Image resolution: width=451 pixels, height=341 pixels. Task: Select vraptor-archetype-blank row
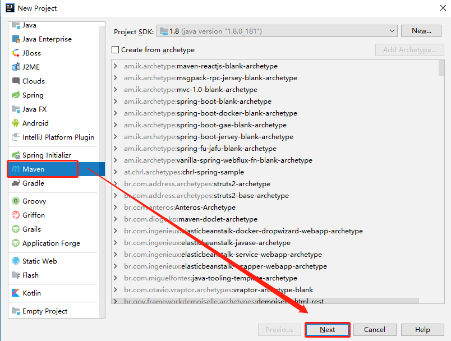click(x=275, y=290)
